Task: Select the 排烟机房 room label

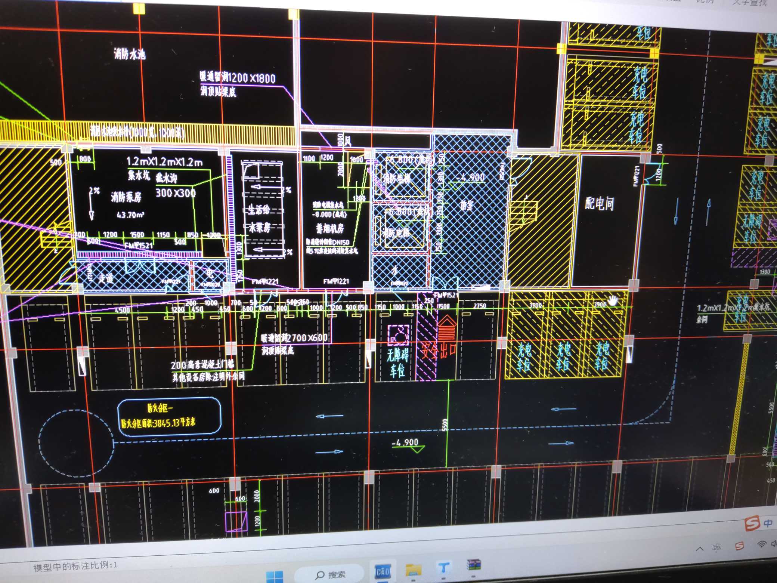Action: tap(330, 228)
